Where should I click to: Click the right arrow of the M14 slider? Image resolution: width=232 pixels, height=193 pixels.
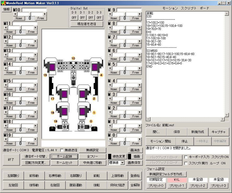35,68
